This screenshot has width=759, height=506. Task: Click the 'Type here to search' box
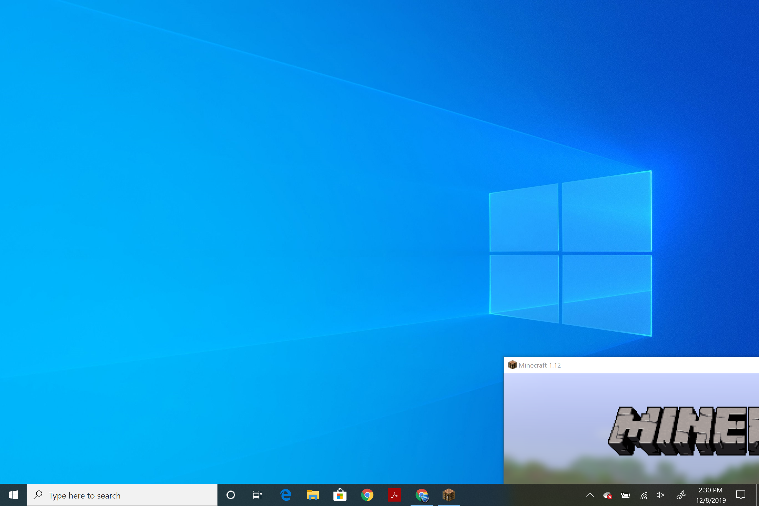point(122,495)
